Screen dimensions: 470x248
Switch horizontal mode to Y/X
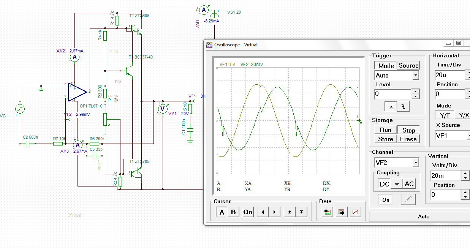(462, 115)
